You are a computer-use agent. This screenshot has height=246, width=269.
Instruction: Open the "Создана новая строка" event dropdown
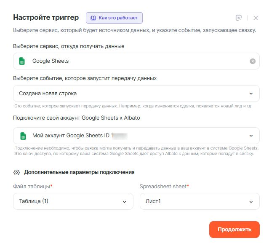click(x=126, y=94)
